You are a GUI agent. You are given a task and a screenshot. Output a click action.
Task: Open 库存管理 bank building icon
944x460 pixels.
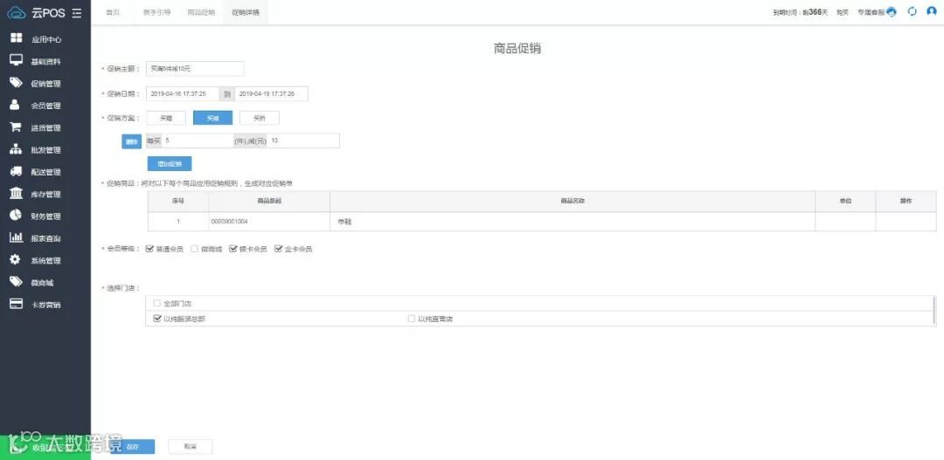click(x=17, y=194)
